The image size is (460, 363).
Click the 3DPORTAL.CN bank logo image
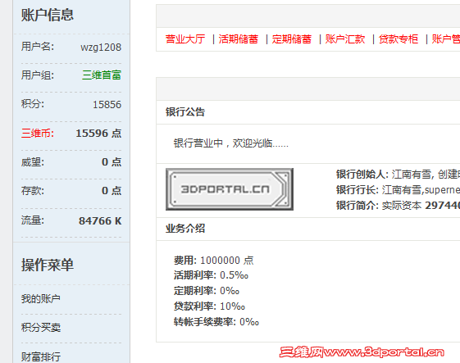coord(230,189)
